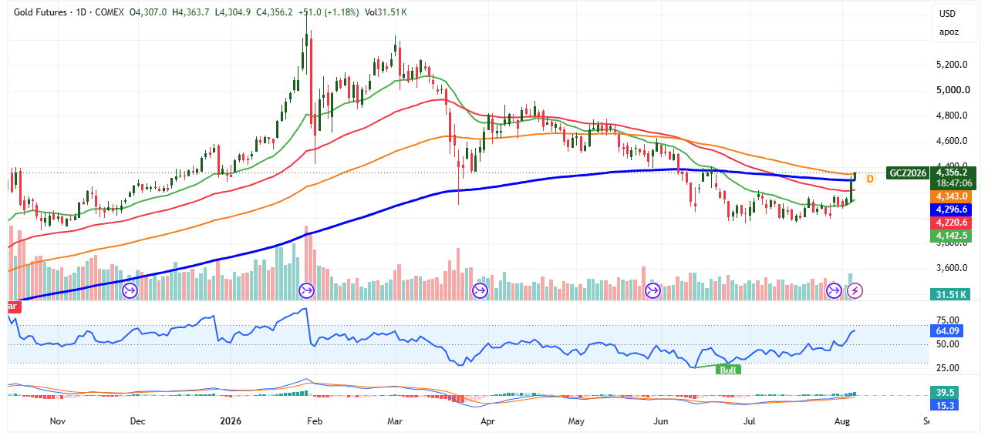The image size is (988, 439).
Task: Click the 15.3 MACD signal tag
Action: (946, 405)
